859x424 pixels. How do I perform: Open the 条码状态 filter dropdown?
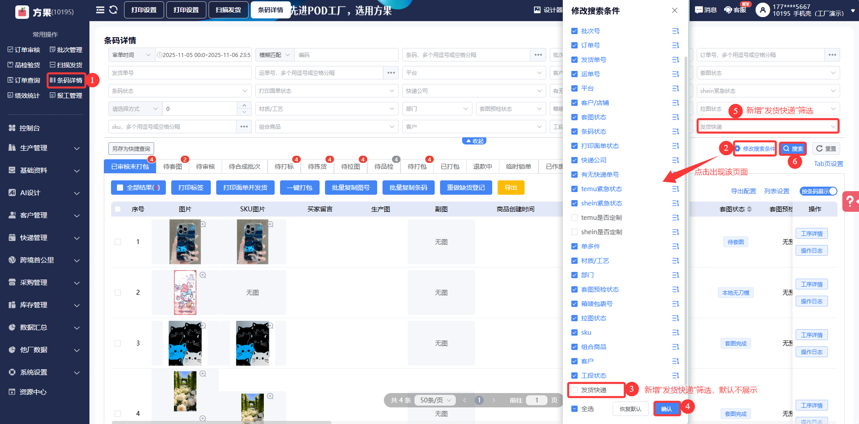coord(180,91)
